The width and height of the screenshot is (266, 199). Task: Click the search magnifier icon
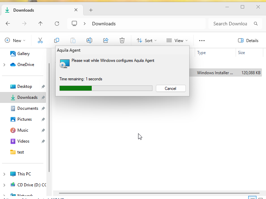point(256,24)
